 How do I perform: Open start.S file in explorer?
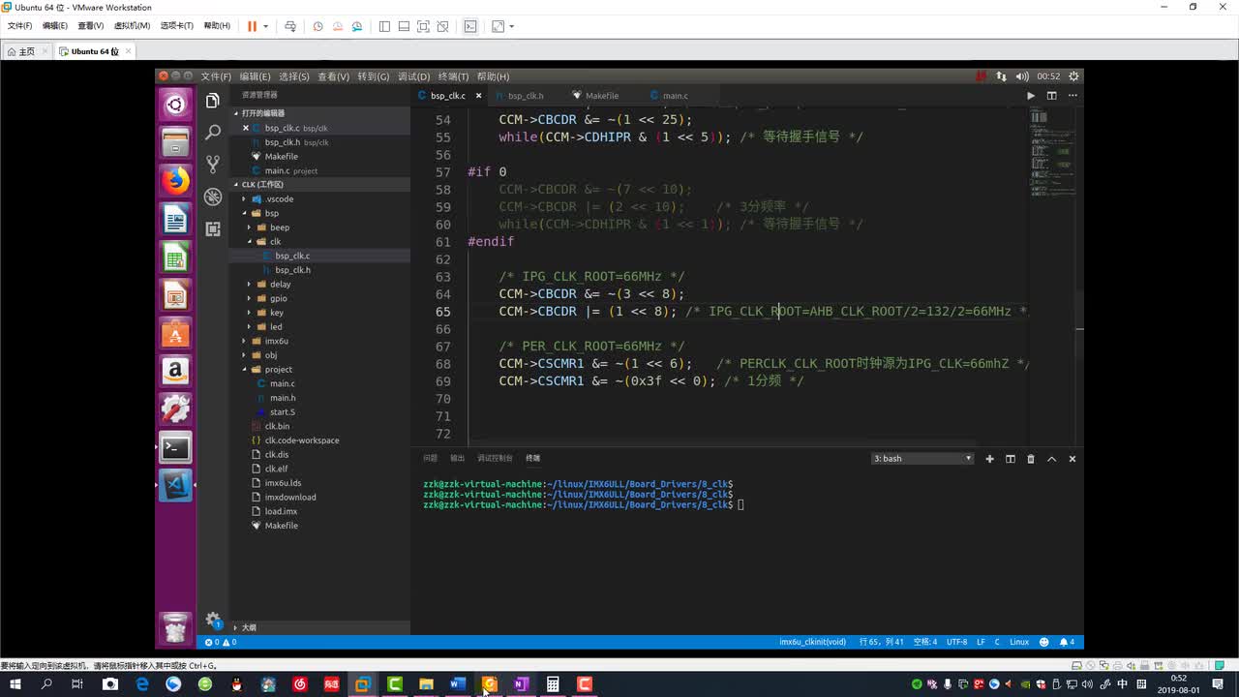[283, 411]
